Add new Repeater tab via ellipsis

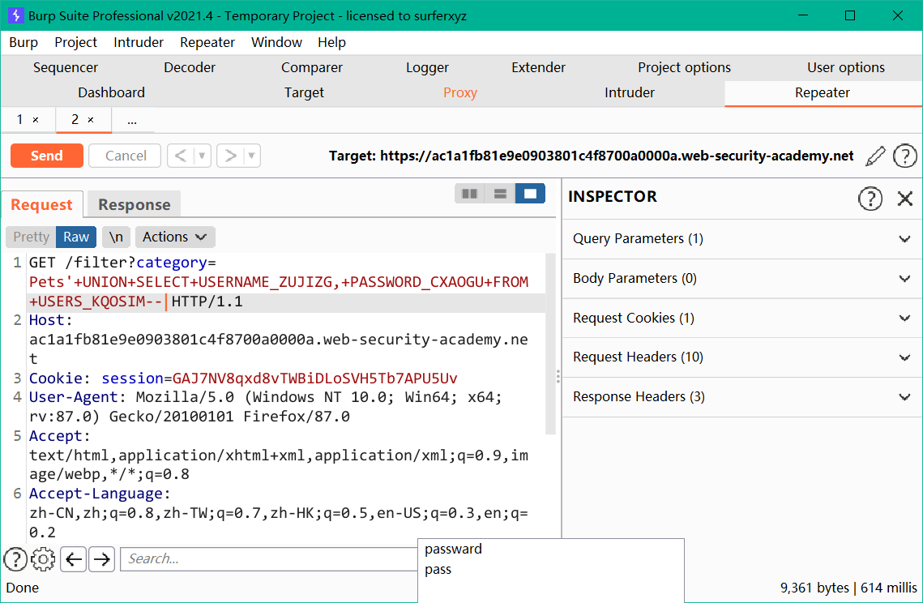(132, 120)
